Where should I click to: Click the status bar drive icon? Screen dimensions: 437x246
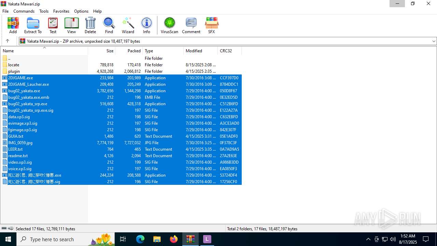pyautogui.click(x=4, y=229)
